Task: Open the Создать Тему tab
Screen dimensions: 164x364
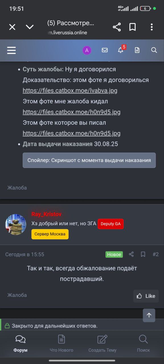Action: (102, 344)
